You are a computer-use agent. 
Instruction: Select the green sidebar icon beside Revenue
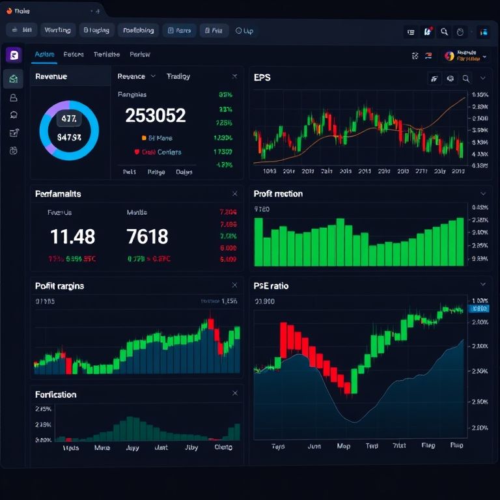[x=13, y=79]
